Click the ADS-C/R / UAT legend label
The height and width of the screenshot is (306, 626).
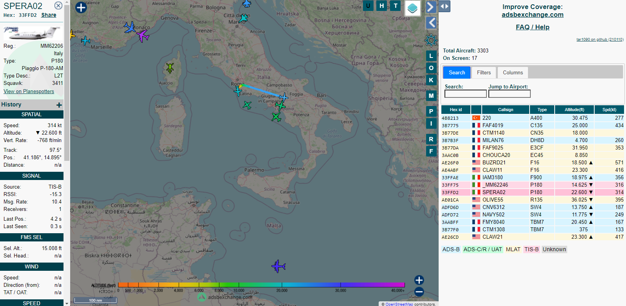(483, 250)
